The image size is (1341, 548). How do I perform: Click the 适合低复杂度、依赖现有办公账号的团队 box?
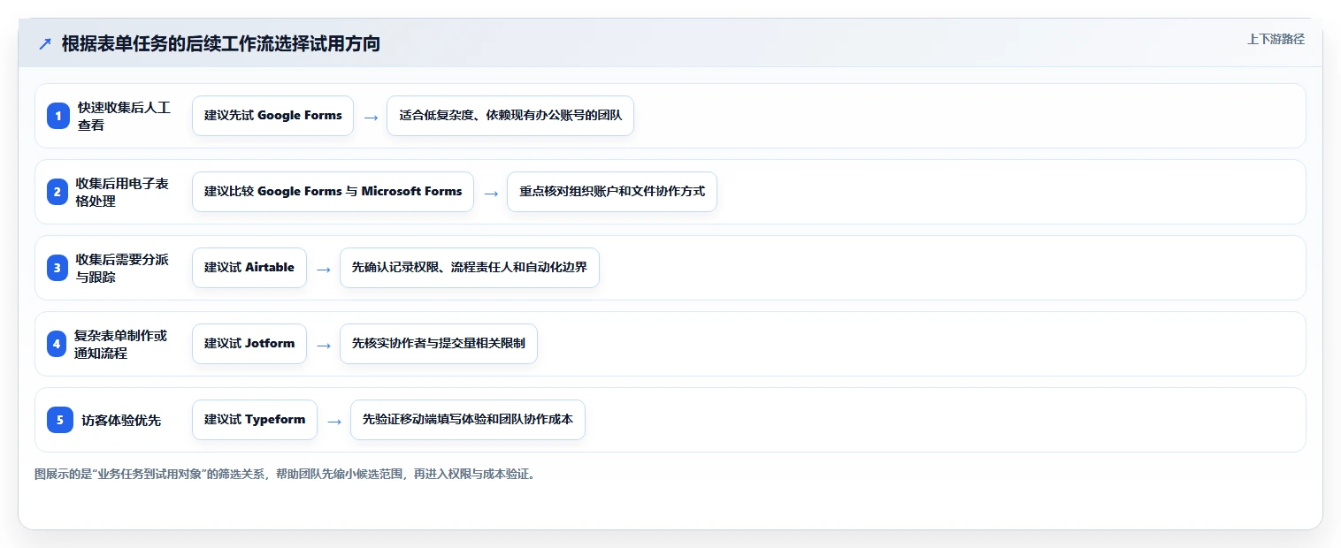point(510,116)
